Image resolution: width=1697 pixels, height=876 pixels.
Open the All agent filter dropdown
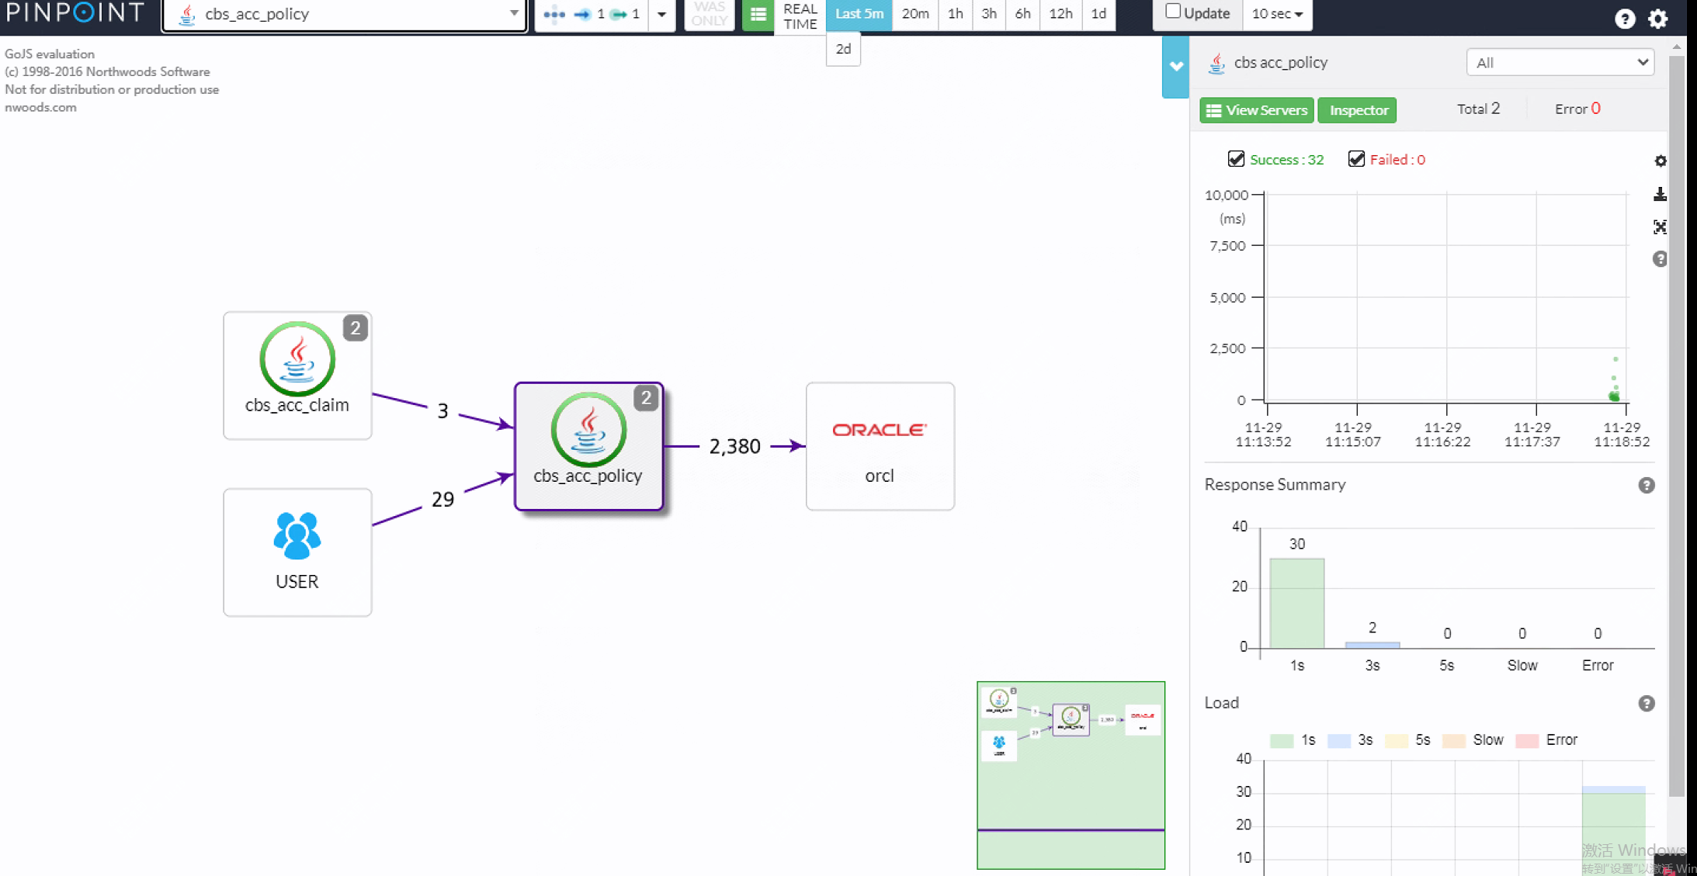pos(1560,63)
